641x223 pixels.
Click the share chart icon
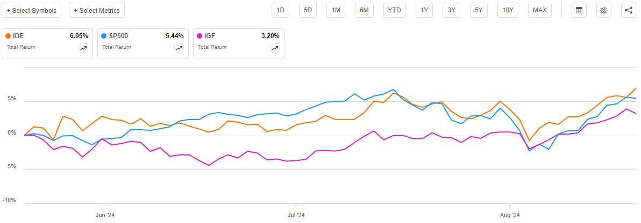[x=629, y=10]
